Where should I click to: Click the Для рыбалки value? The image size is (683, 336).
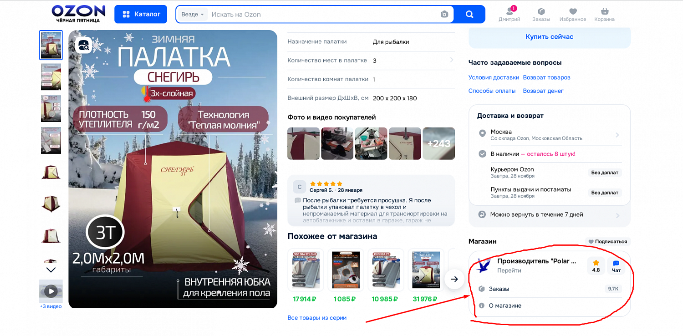pyautogui.click(x=391, y=42)
